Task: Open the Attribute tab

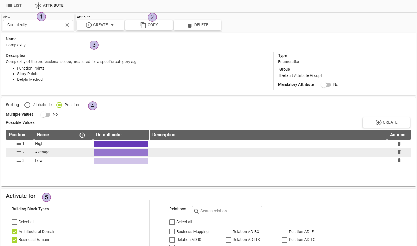Action: [x=49, y=6]
